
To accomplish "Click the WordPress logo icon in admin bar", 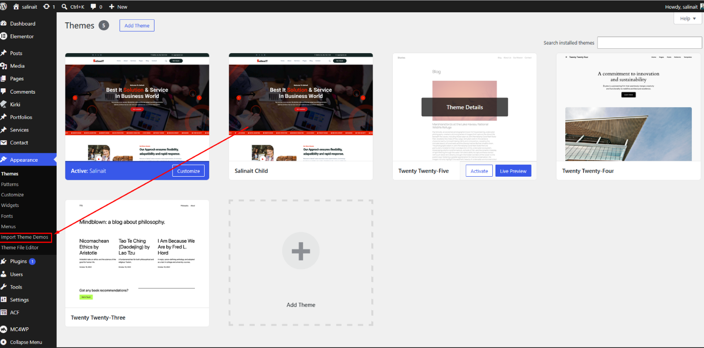I will [4, 7].
